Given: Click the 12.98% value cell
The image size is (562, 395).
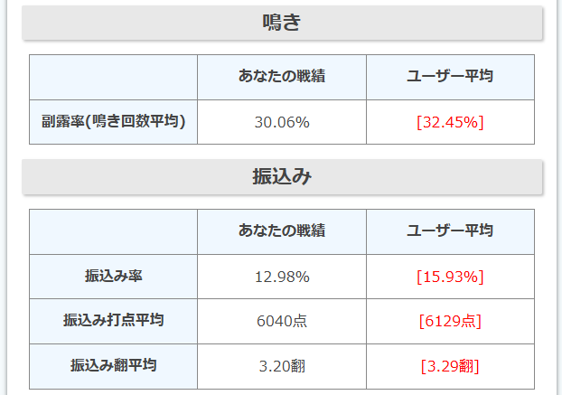Looking at the screenshot, I should (x=281, y=277).
